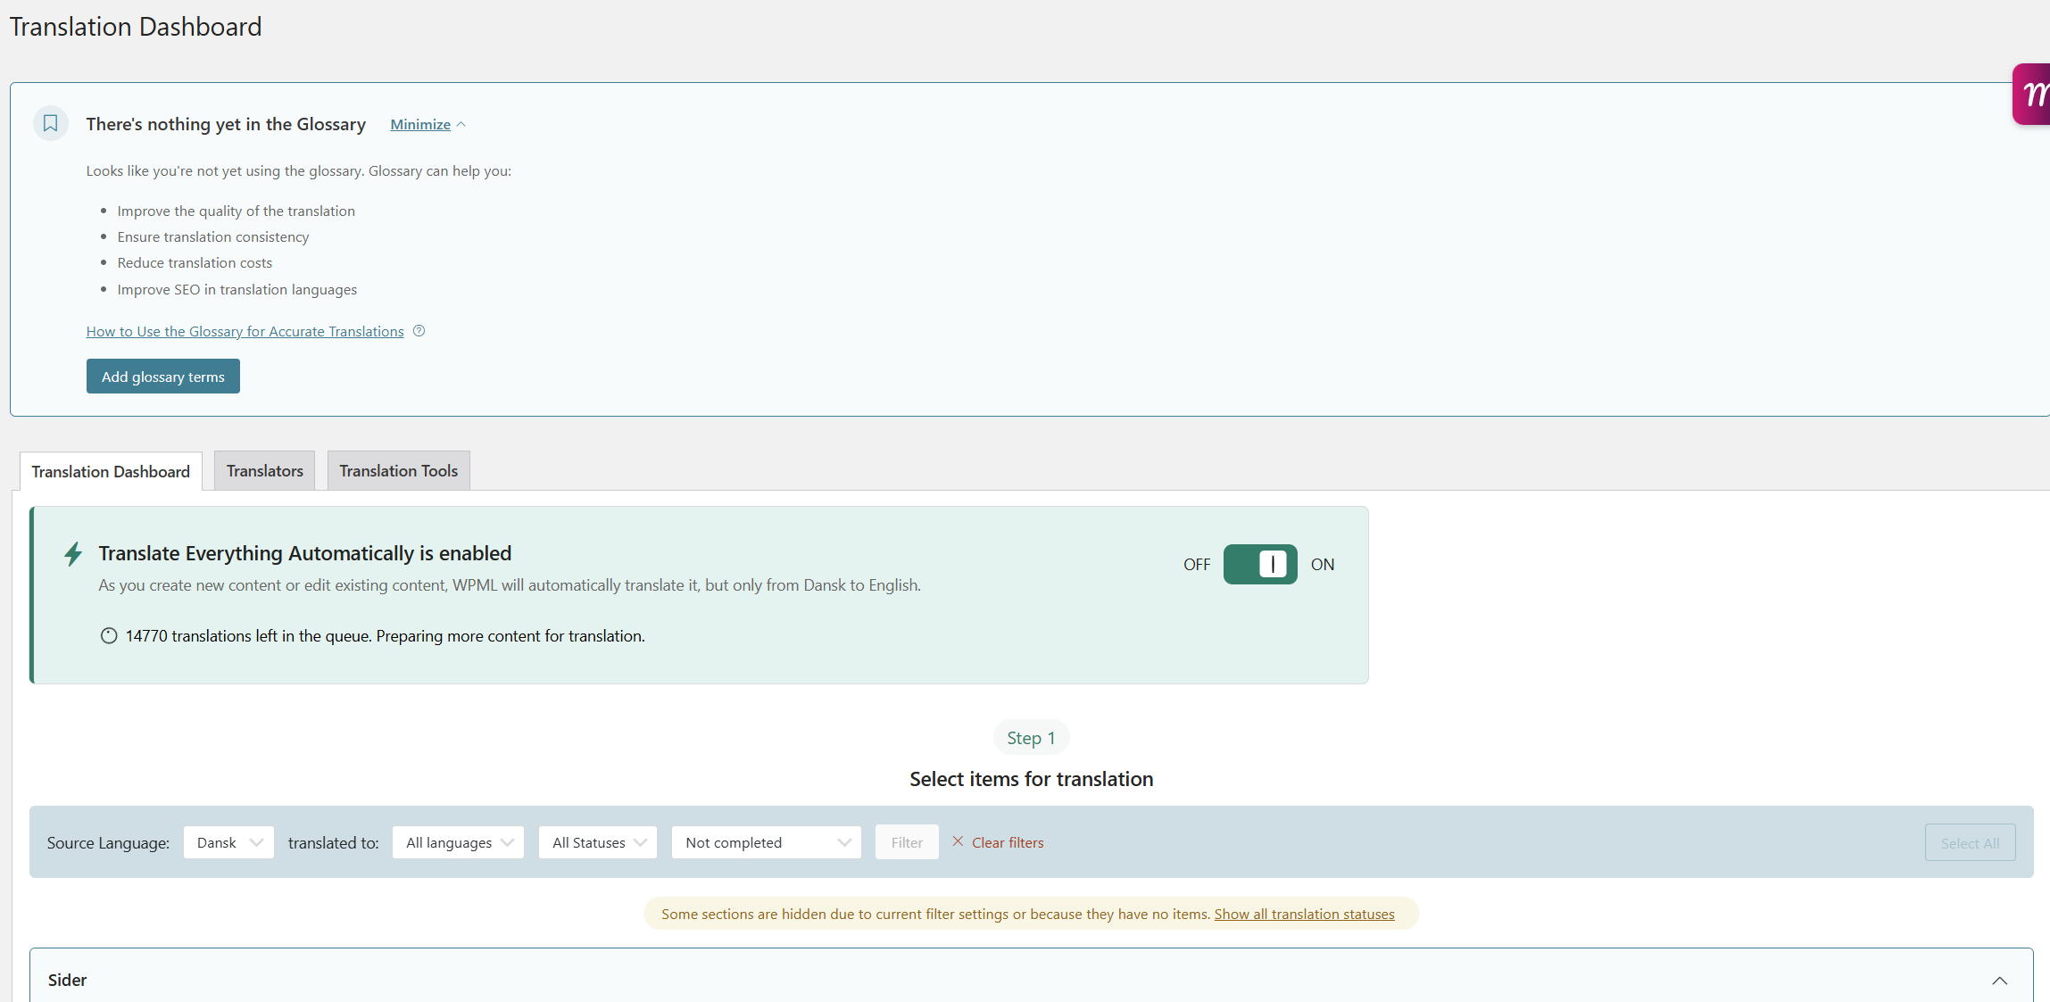This screenshot has height=1002, width=2050.
Task: Open the All Statuses dropdown
Action: [598, 842]
